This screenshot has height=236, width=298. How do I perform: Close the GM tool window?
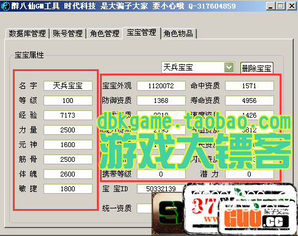coord(292,6)
